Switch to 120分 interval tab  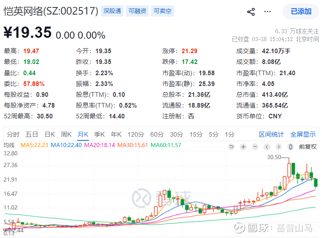136,135
